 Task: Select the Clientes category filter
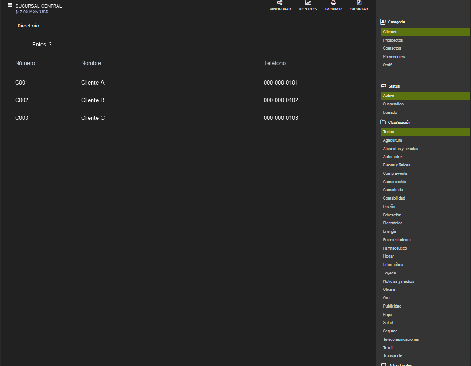click(x=425, y=32)
